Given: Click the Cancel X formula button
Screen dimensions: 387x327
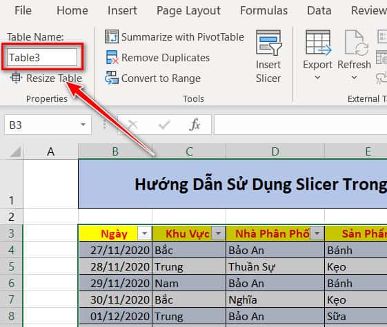Looking at the screenshot, I should (x=133, y=125).
